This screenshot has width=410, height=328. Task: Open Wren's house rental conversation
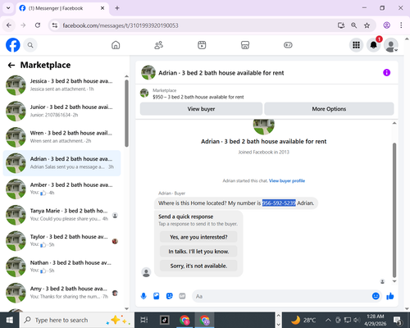point(61,137)
